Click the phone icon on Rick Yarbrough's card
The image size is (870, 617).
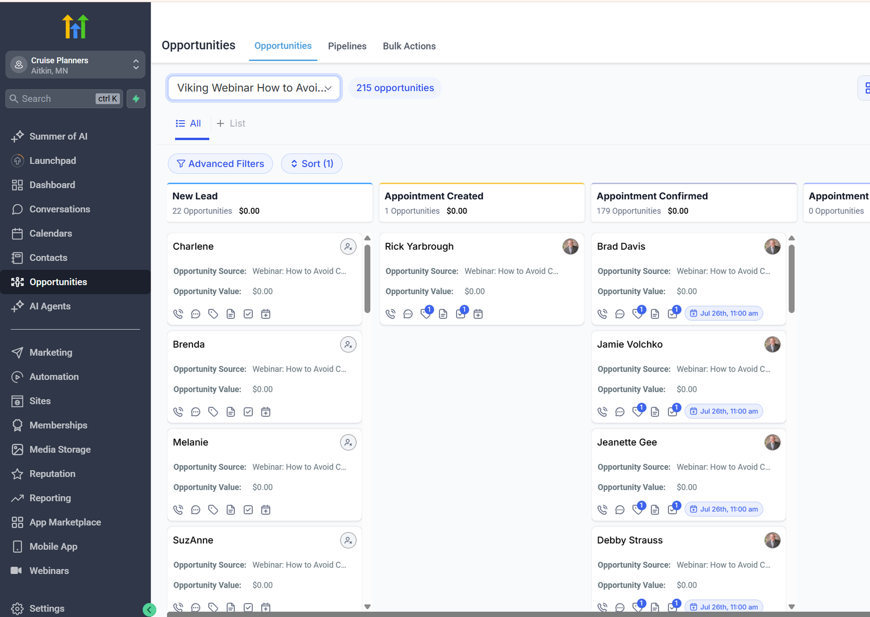390,314
